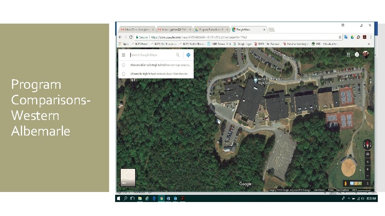
Task: Select the Albemarle High School suggestion
Action: [156, 74]
